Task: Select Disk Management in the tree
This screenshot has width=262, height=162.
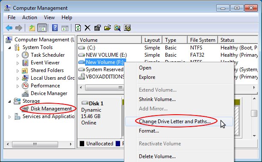Action: point(51,109)
